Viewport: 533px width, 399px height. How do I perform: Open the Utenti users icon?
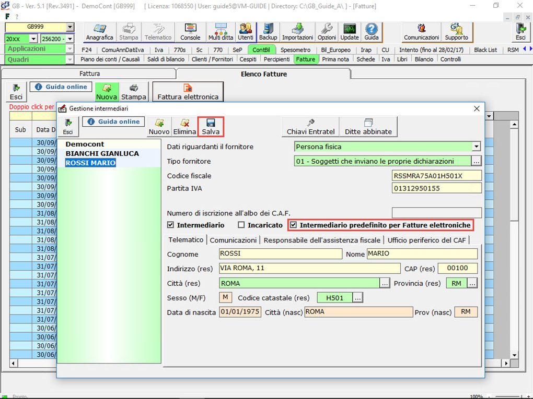[246, 32]
